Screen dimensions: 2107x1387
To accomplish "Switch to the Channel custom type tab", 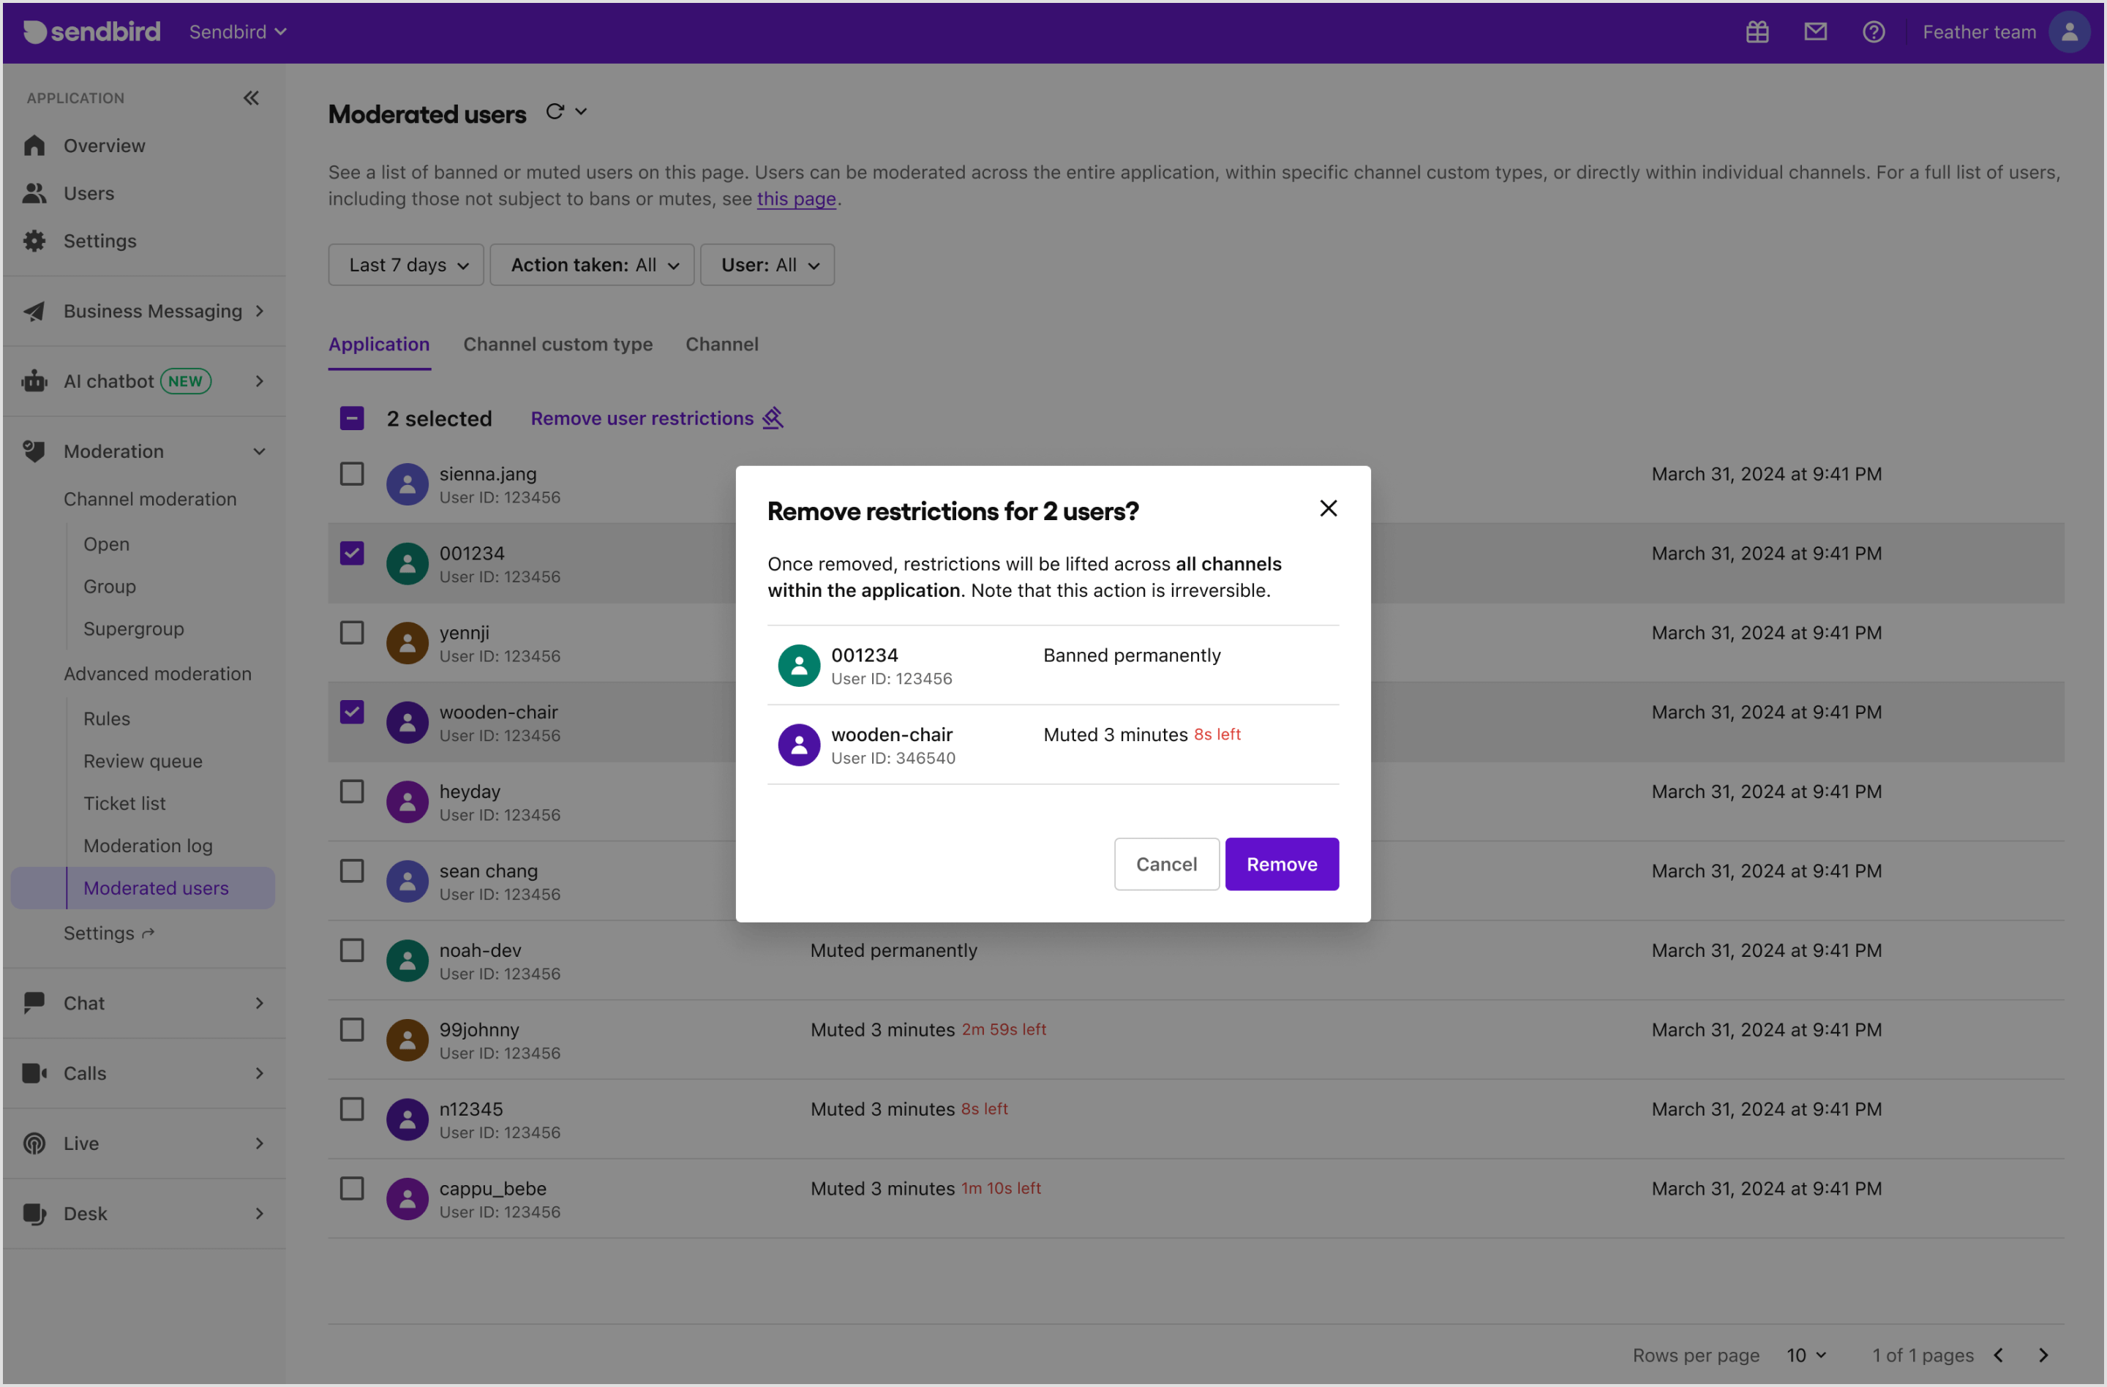I will point(557,345).
